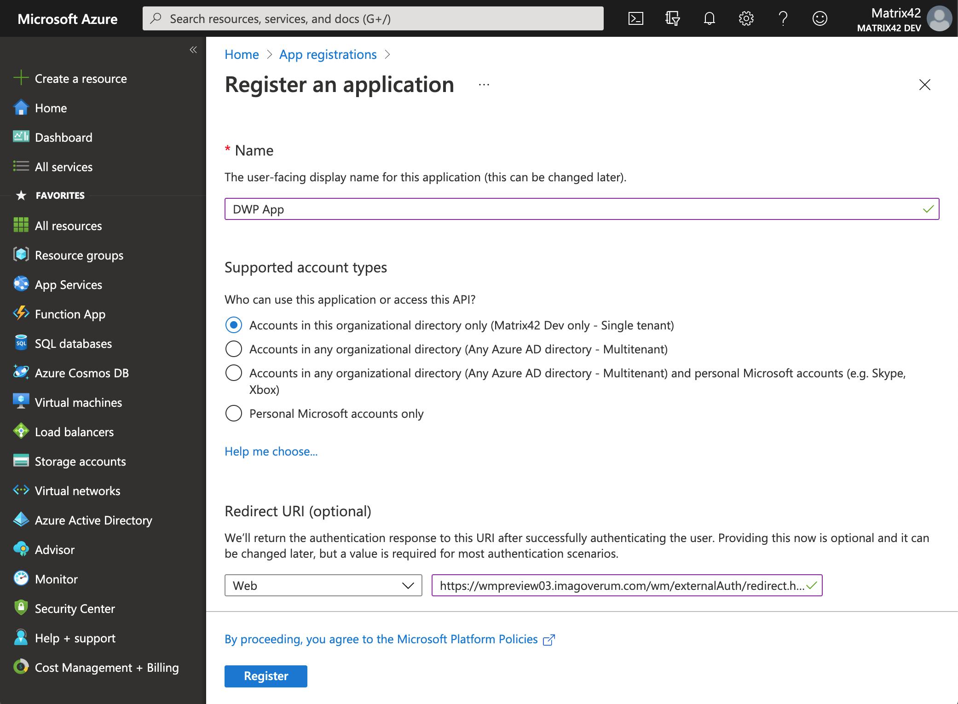958x704 pixels.
Task: Open Cloud Shell from top bar
Action: (x=635, y=18)
